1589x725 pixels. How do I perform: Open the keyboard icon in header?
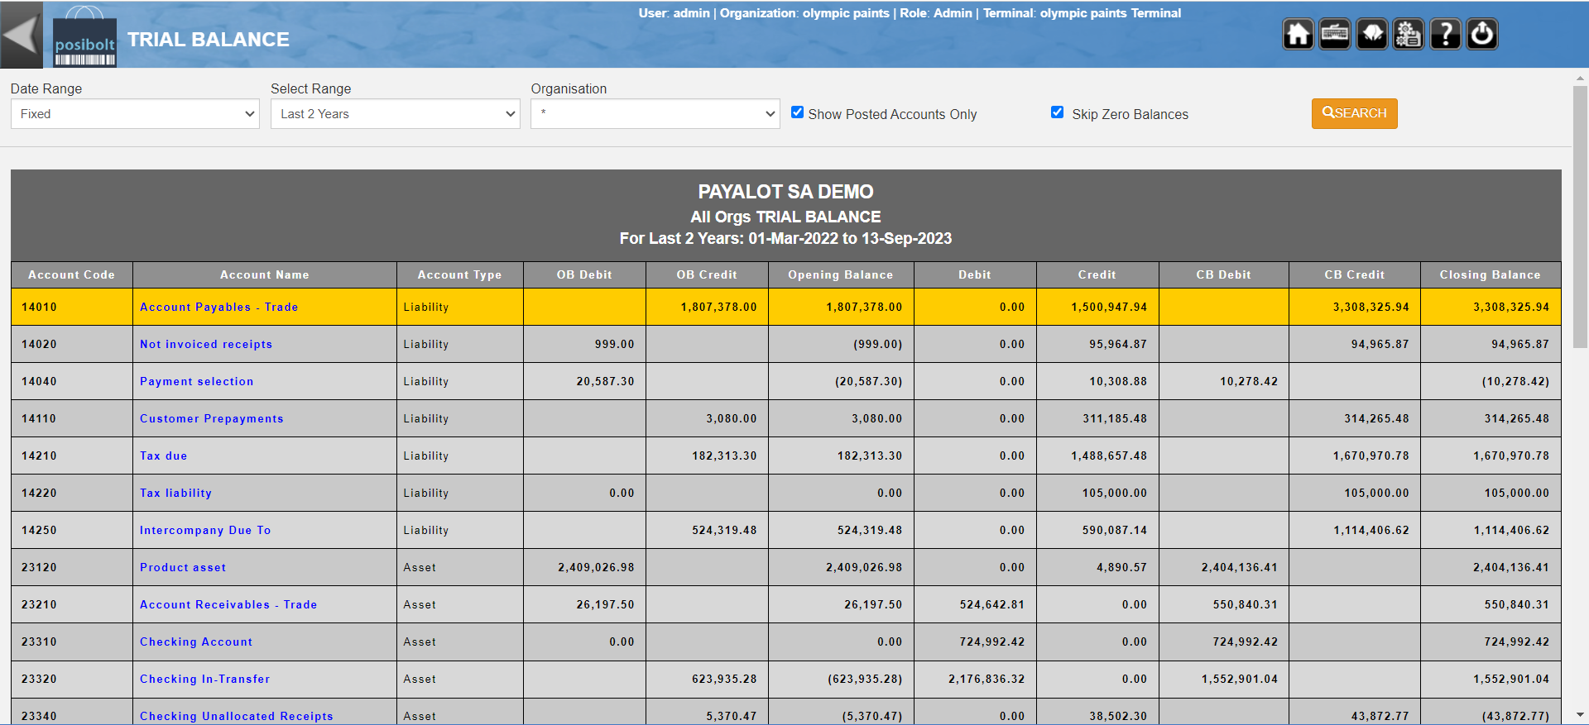(1334, 35)
